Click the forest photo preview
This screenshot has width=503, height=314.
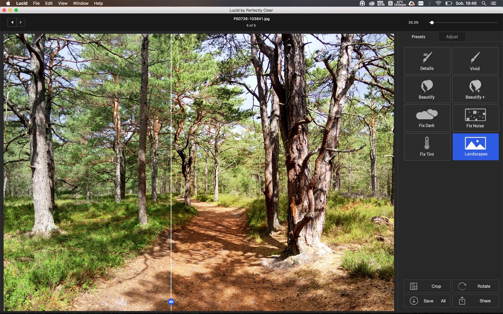pos(199,172)
